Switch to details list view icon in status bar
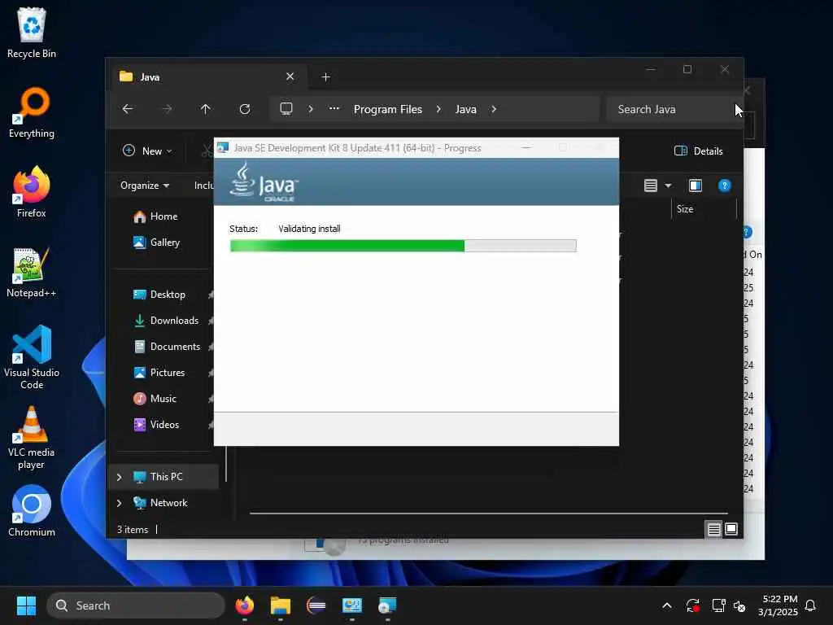The image size is (833, 625). (714, 529)
